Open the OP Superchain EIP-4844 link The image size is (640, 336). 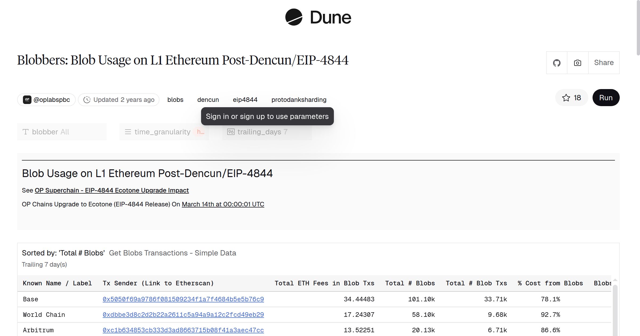click(111, 190)
